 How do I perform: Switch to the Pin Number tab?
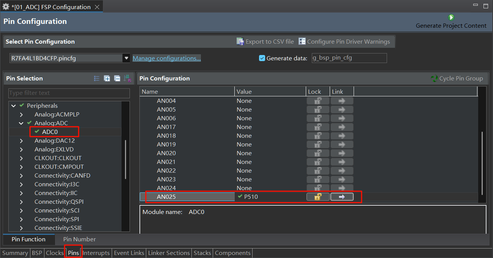[79, 239]
